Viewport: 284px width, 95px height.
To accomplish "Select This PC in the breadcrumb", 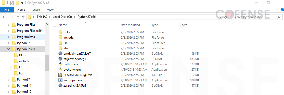I will pos(42,17).
